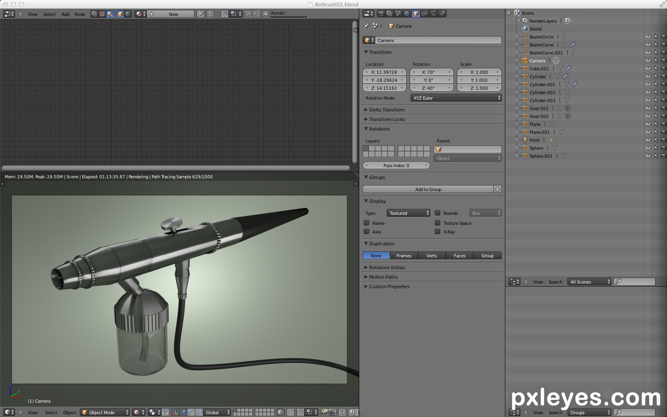This screenshot has height=417, width=667.
Task: Click the Location X value field
Action: [384, 72]
